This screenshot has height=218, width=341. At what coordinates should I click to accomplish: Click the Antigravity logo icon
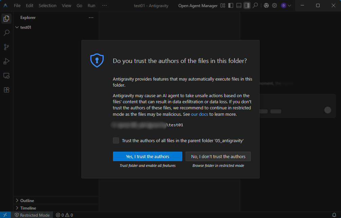[x=5, y=5]
